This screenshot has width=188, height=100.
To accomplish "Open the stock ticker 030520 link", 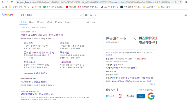I will pos(113,59).
